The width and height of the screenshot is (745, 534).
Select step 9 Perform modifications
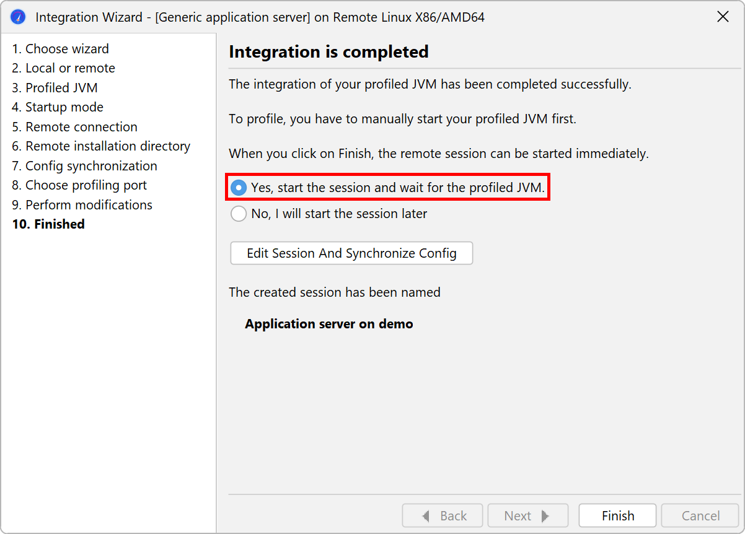82,205
